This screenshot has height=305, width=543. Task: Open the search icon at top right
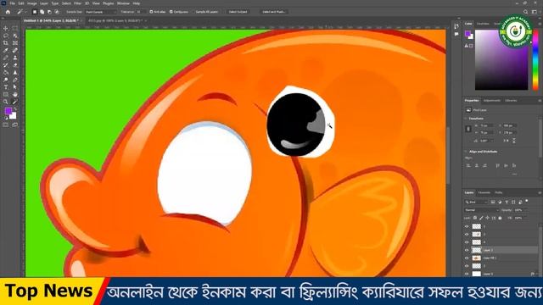[526, 12]
